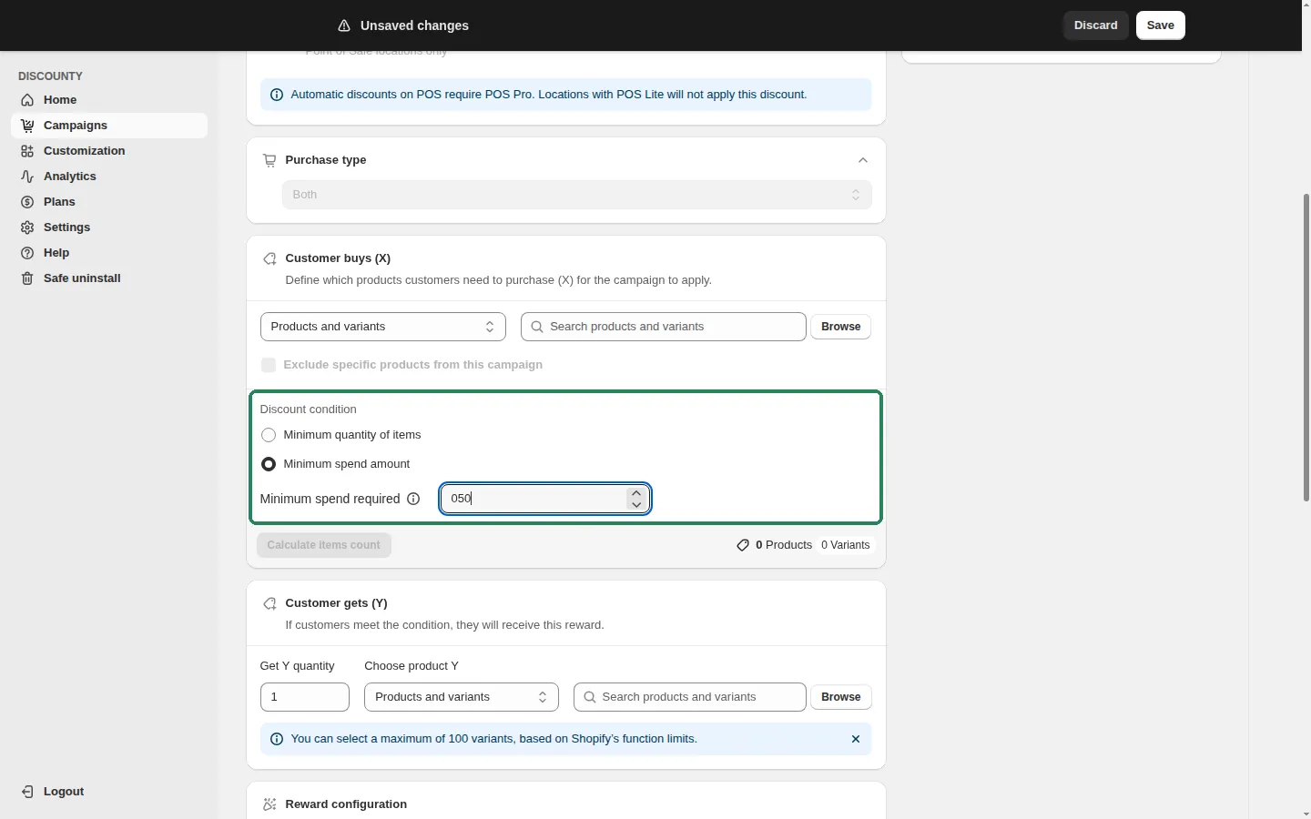The height and width of the screenshot is (819, 1311).
Task: Browse products for Customer buys
Action: click(840, 327)
